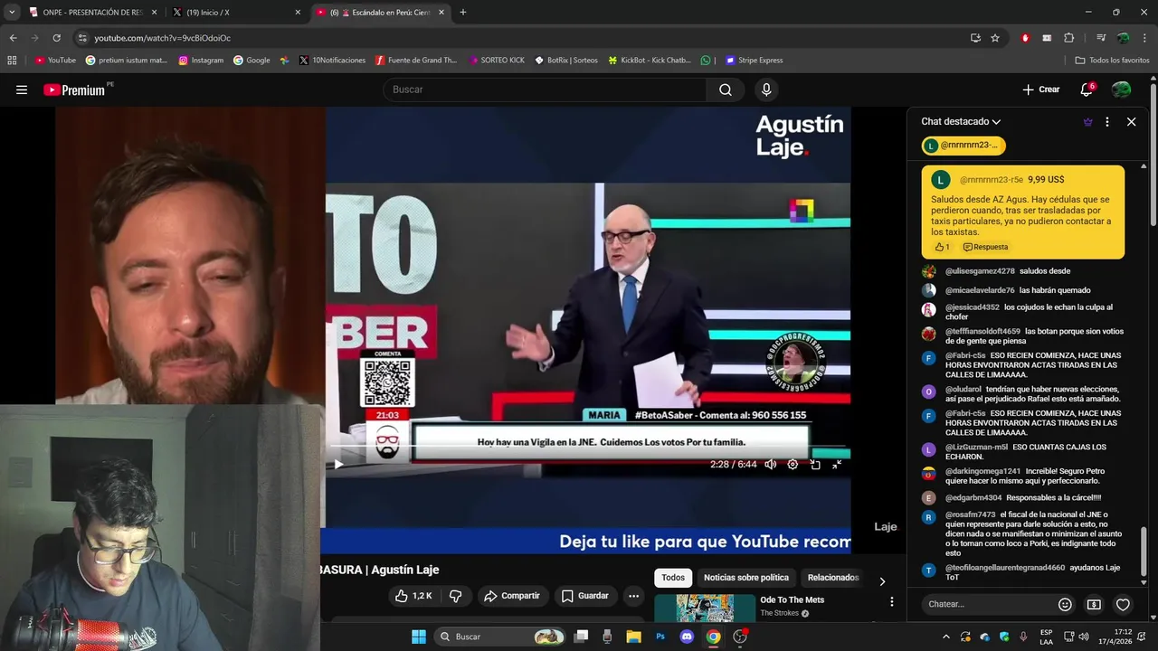Screen dimensions: 1158x651
Task: Click the YouTube search magnifier button
Action: click(726, 90)
